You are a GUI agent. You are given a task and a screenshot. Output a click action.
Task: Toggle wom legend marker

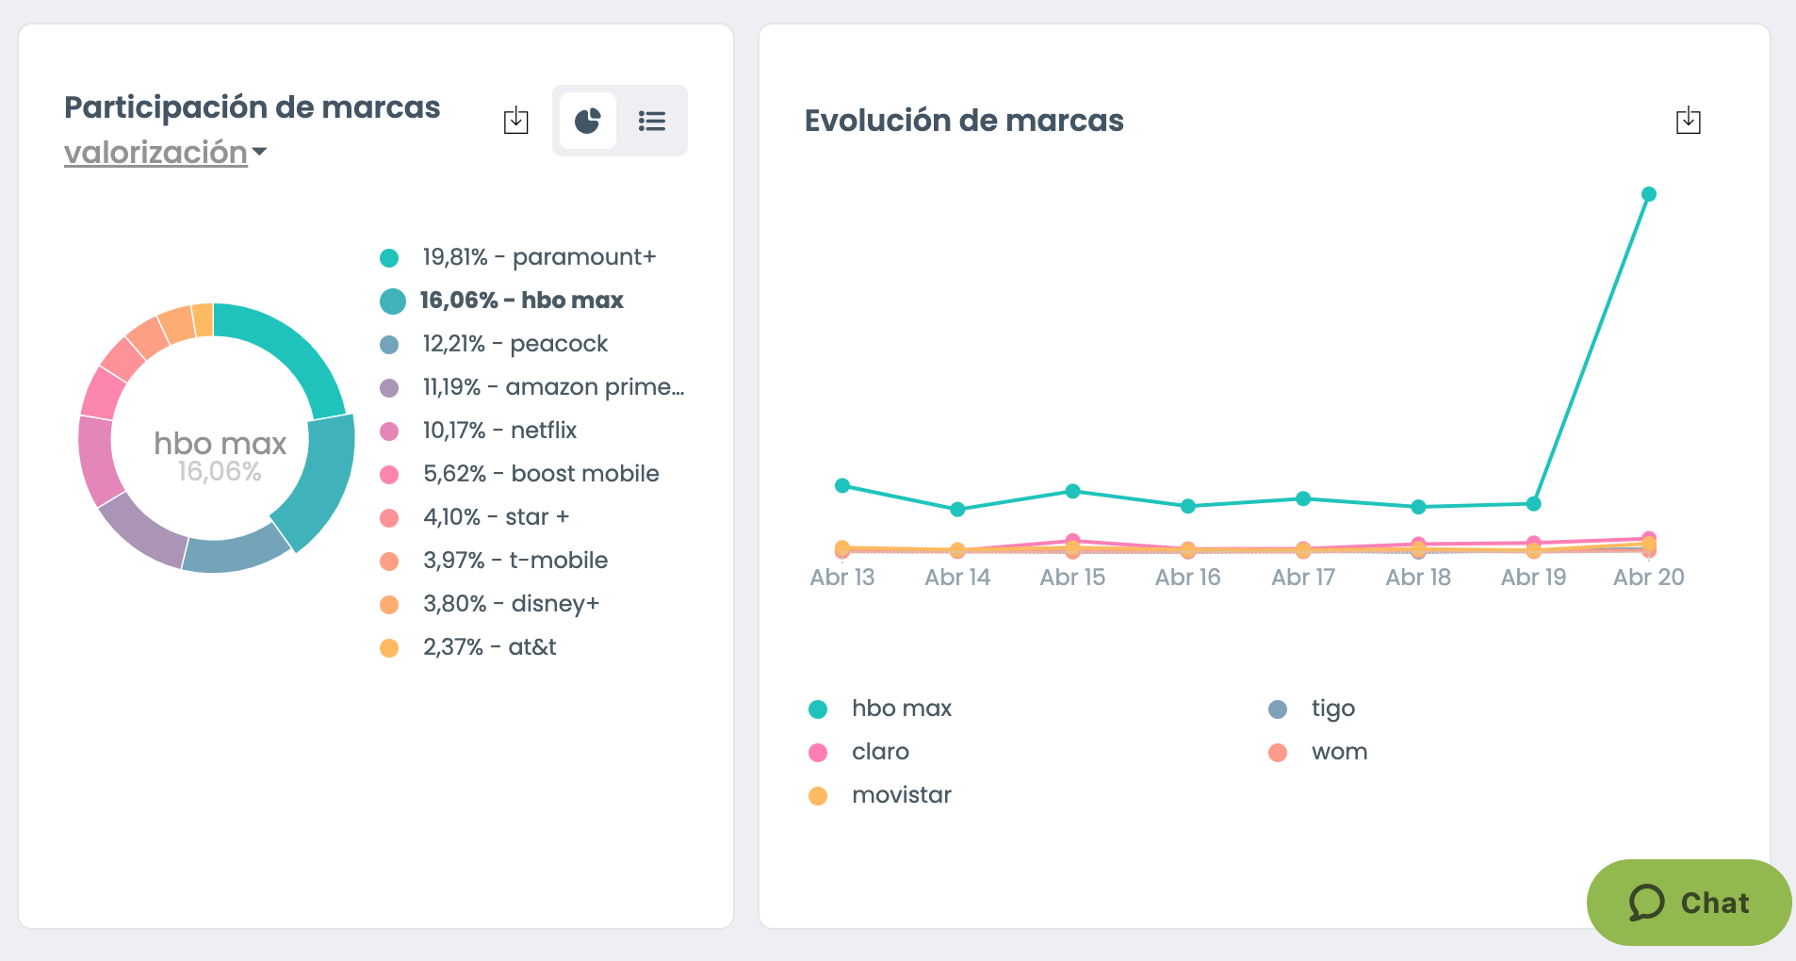pyautogui.click(x=1278, y=753)
